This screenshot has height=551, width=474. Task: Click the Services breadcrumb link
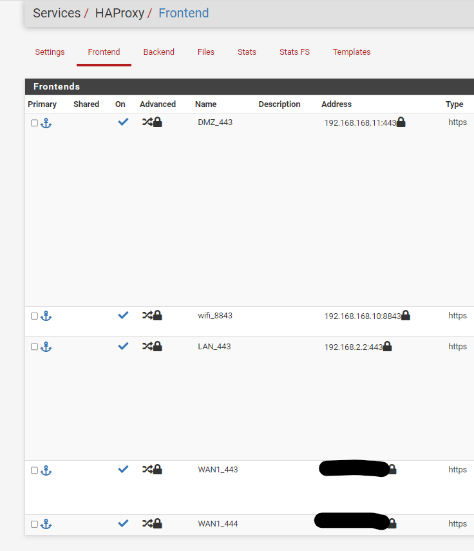click(x=57, y=14)
